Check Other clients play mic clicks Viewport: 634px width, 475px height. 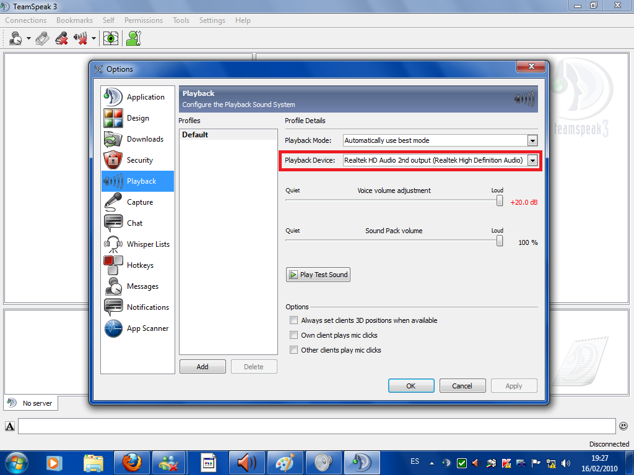point(293,350)
